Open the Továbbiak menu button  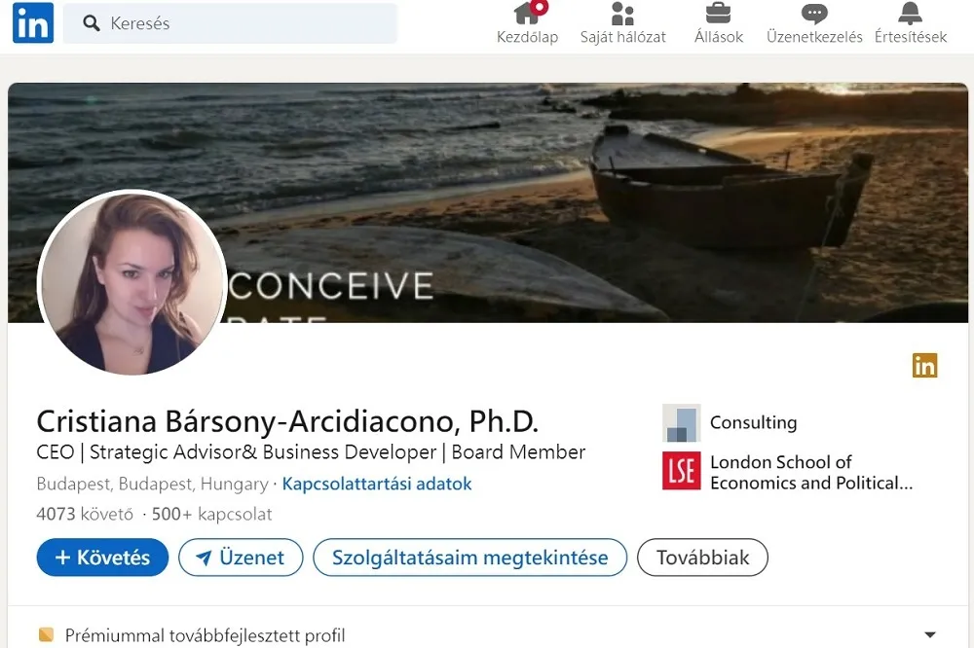702,558
